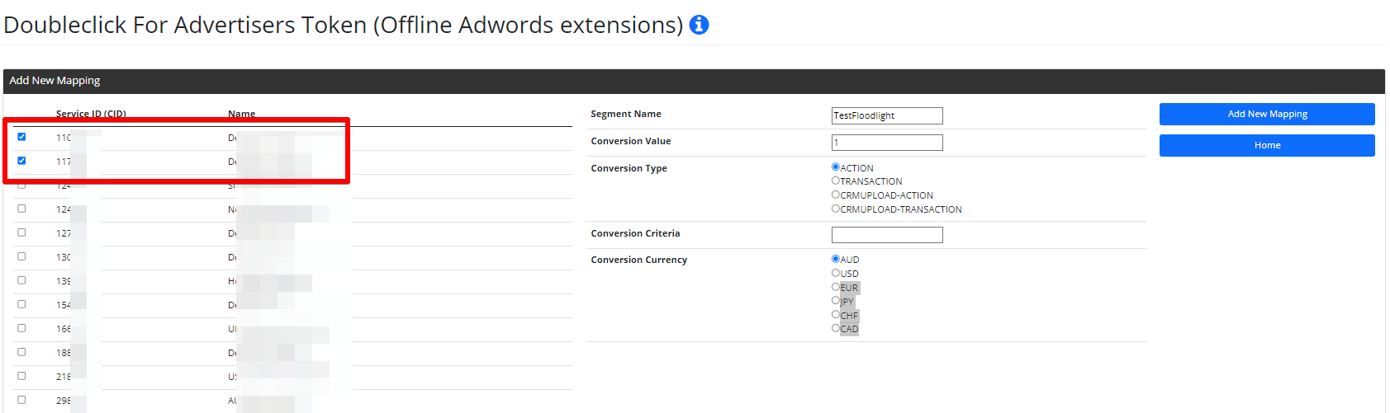Click the empty Conversion Criteria field
This screenshot has height=413, width=1390.
887,235
